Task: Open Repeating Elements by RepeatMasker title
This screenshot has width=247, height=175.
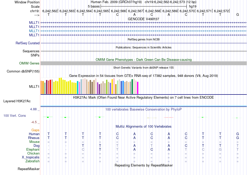Action: coord(144,165)
